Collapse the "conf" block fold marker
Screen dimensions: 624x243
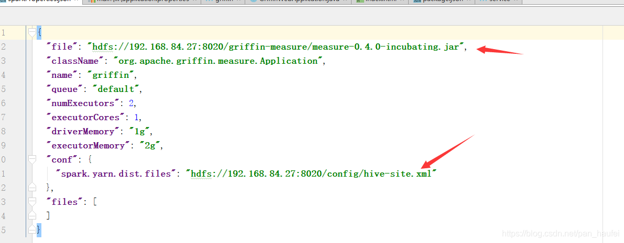32,159
